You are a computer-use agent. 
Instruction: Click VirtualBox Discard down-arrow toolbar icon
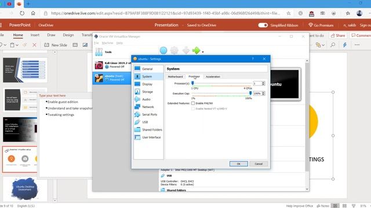[x=185, y=50]
